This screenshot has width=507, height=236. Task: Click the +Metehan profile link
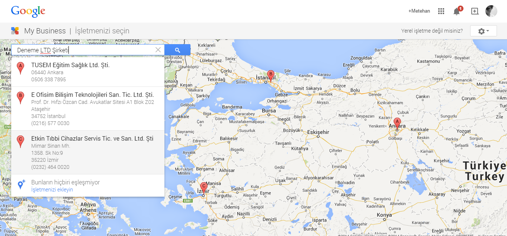(419, 11)
